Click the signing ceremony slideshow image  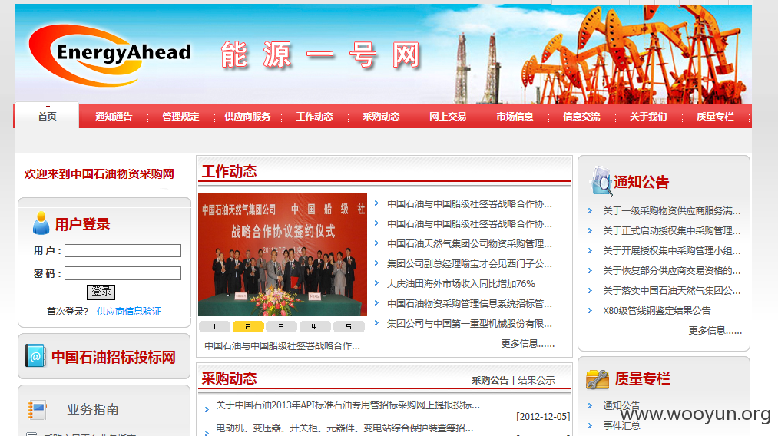283,255
